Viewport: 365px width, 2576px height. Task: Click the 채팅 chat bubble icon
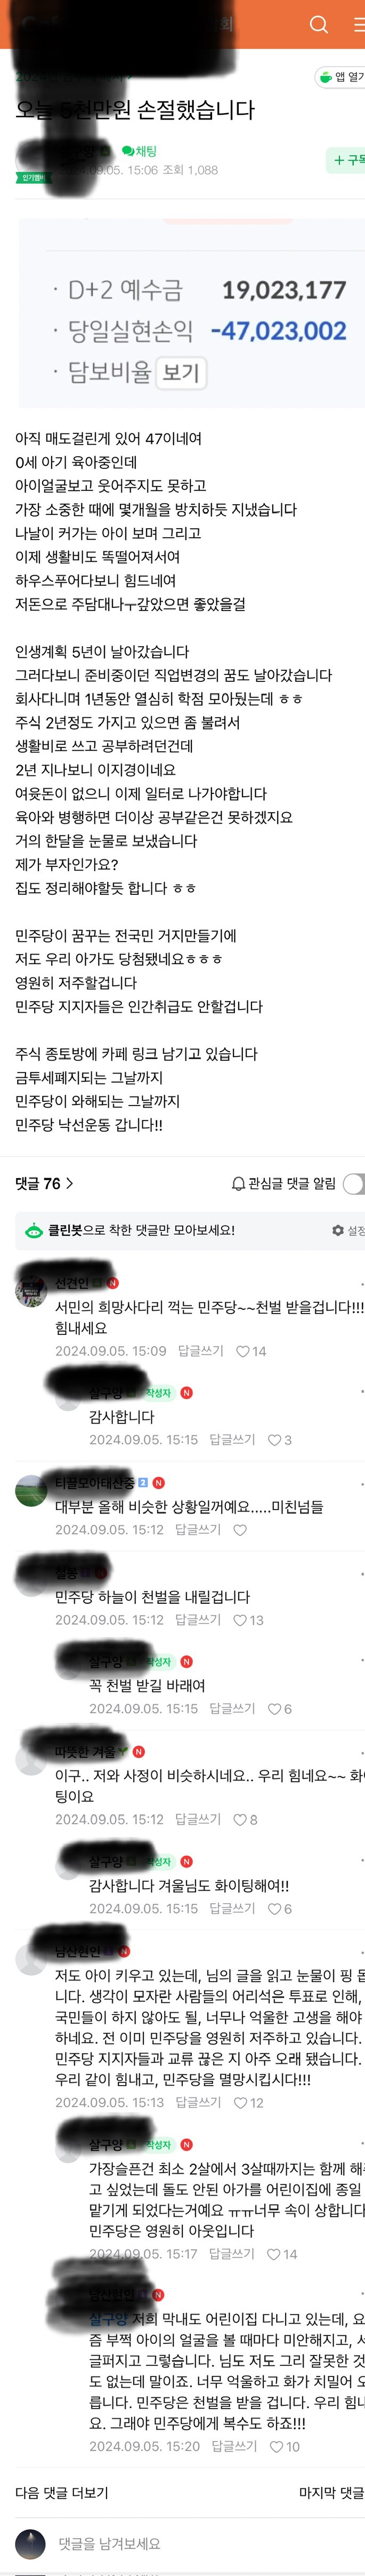(x=128, y=151)
